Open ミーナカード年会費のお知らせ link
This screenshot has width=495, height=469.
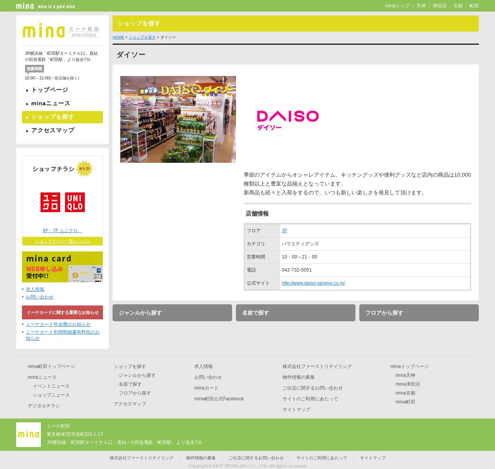point(58,324)
